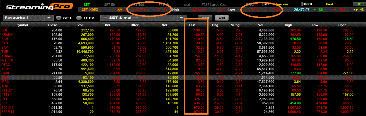This screenshot has width=366, height=116.
Task: Click the Symbol column header
Action: coord(22,25)
